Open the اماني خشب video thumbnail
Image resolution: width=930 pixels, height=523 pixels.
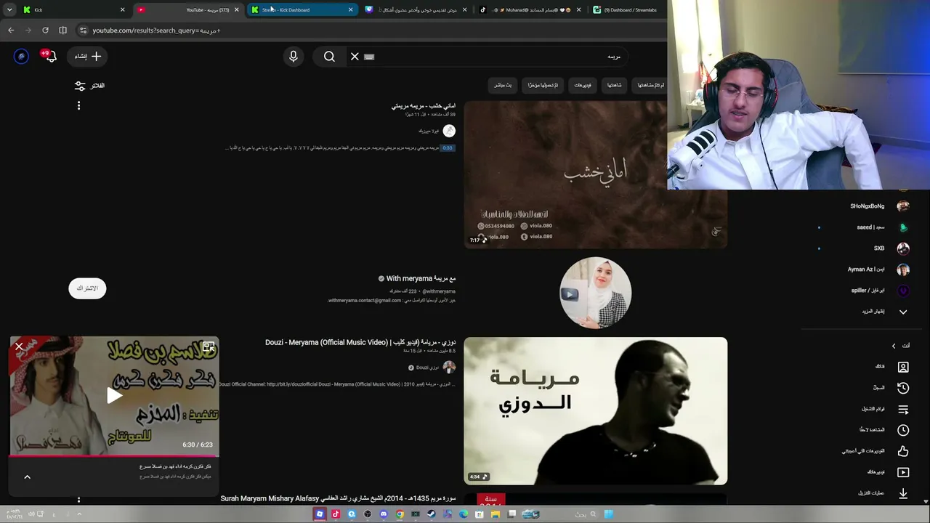click(x=595, y=174)
